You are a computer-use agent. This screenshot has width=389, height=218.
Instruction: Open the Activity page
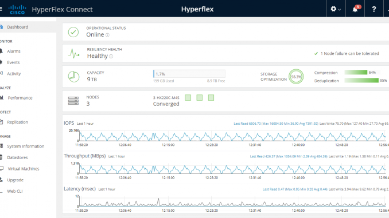14,73
